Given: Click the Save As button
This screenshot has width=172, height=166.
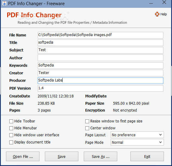Looking at the screenshot, I should pos(101,156).
